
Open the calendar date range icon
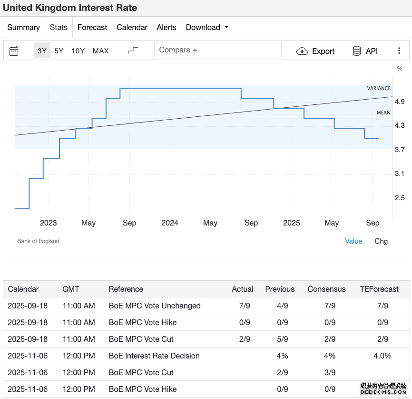(14, 51)
